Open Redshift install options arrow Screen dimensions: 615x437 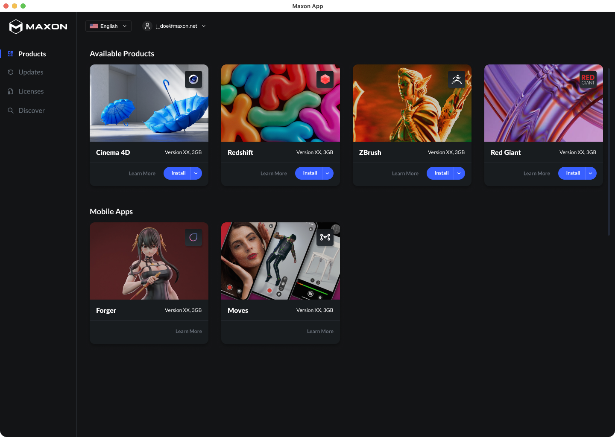[x=328, y=173]
